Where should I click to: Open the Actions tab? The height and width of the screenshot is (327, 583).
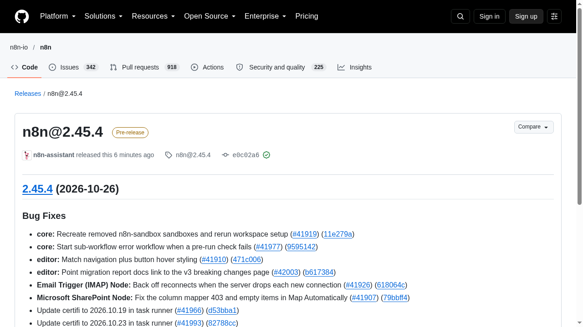(207, 67)
